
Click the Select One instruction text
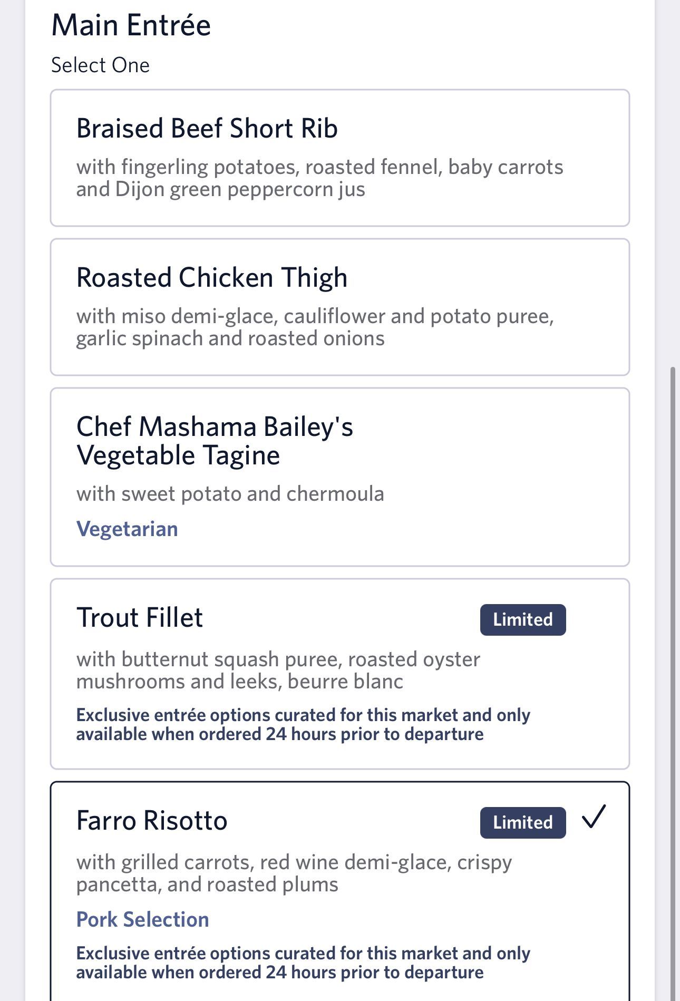point(100,65)
